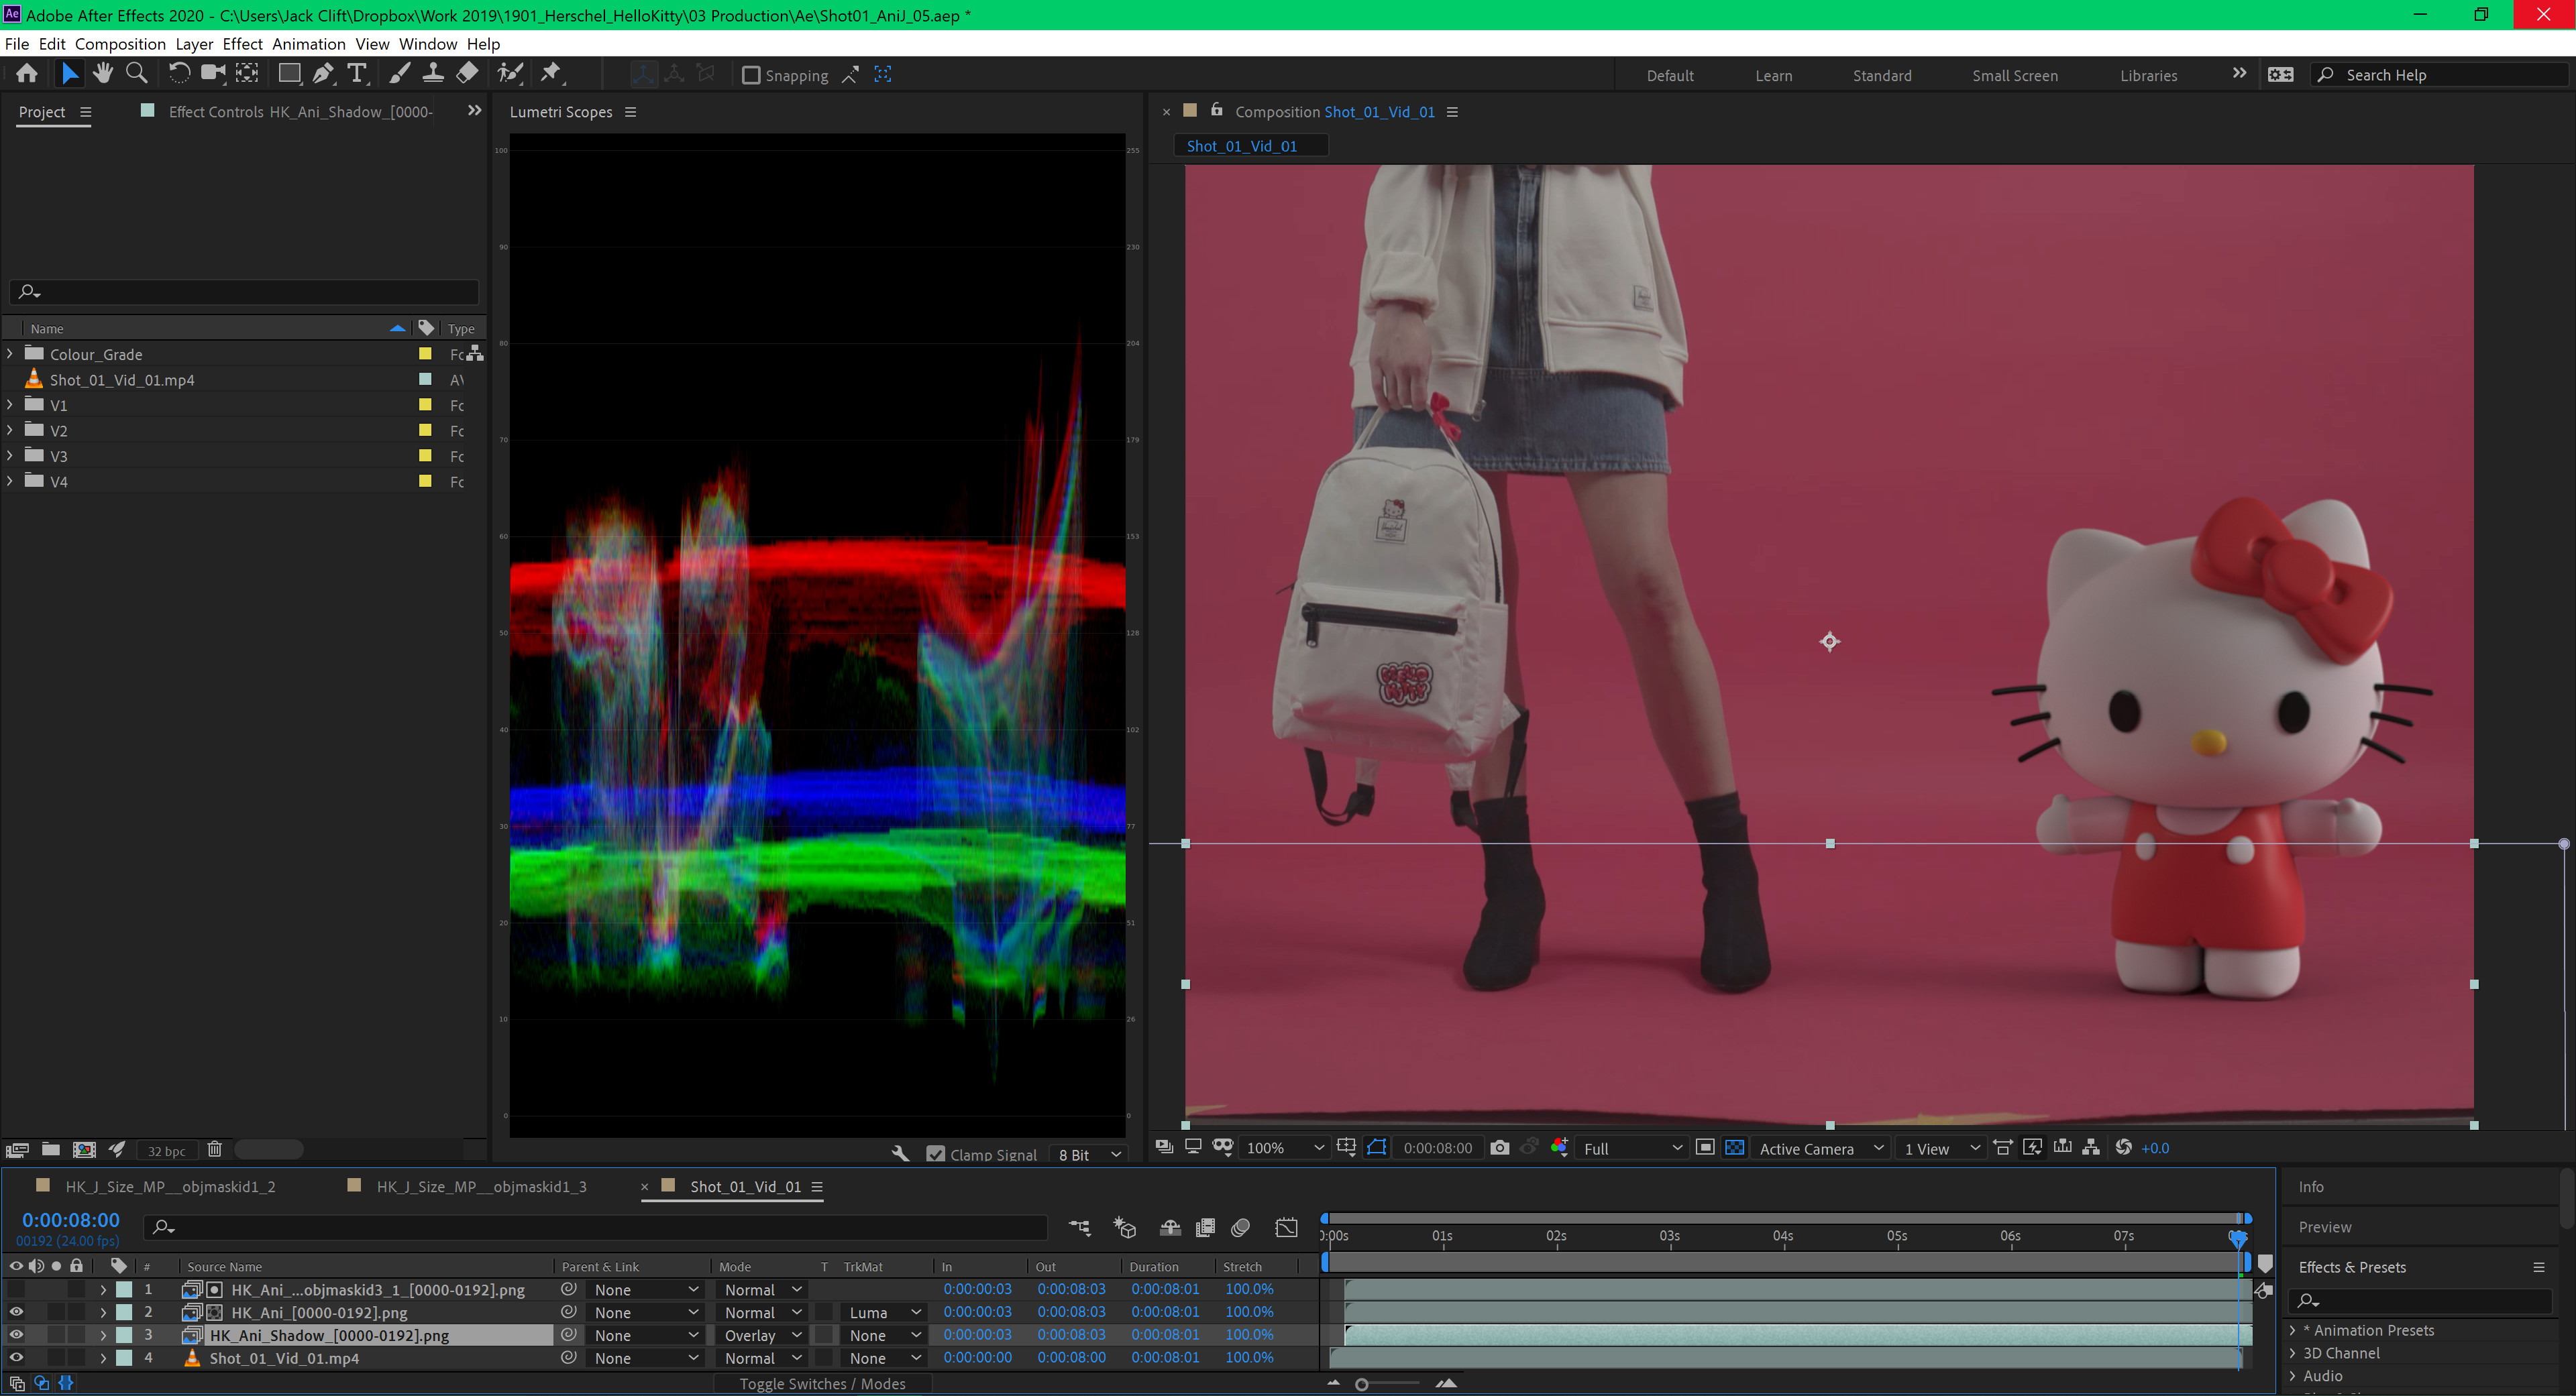
Task: Click the Lumetri Scopes wrench settings icon
Action: (x=900, y=1153)
